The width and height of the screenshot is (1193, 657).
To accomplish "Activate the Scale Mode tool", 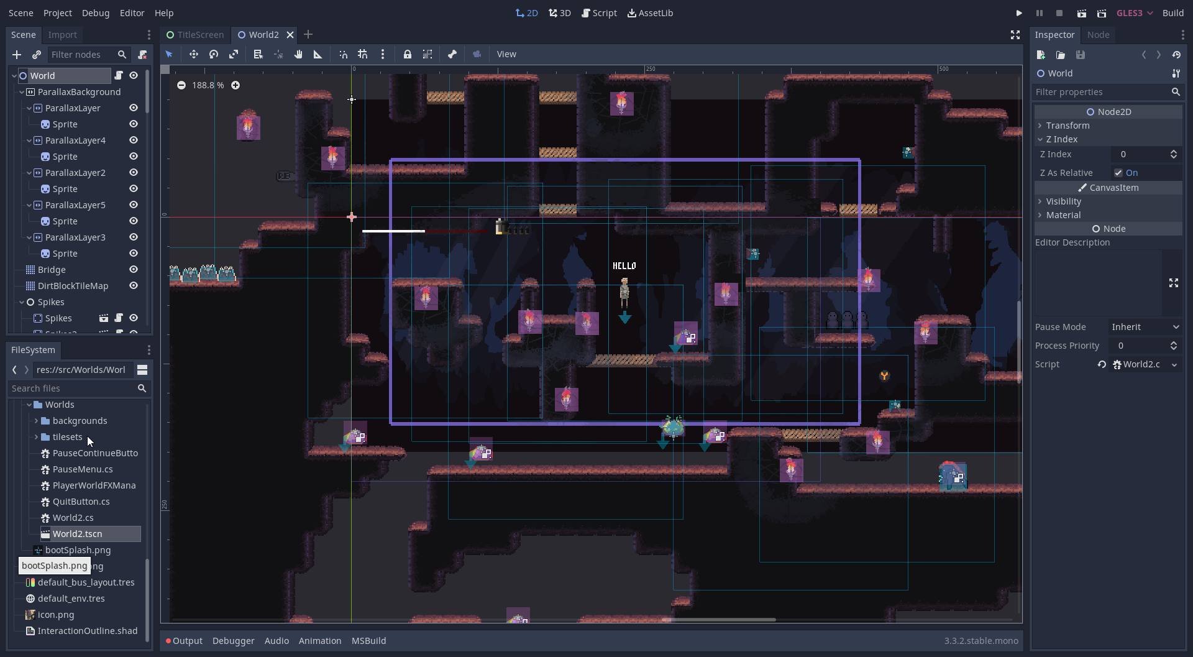I will tap(234, 54).
